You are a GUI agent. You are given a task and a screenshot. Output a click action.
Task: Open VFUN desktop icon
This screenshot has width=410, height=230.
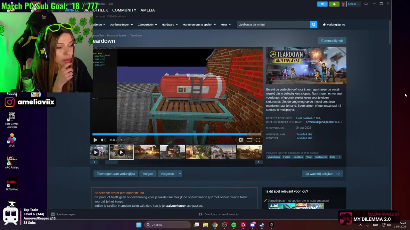click(12, 140)
